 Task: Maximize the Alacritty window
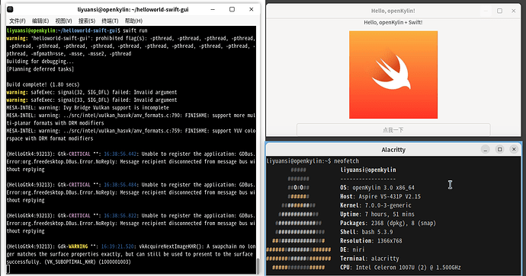pyautogui.click(x=499, y=149)
